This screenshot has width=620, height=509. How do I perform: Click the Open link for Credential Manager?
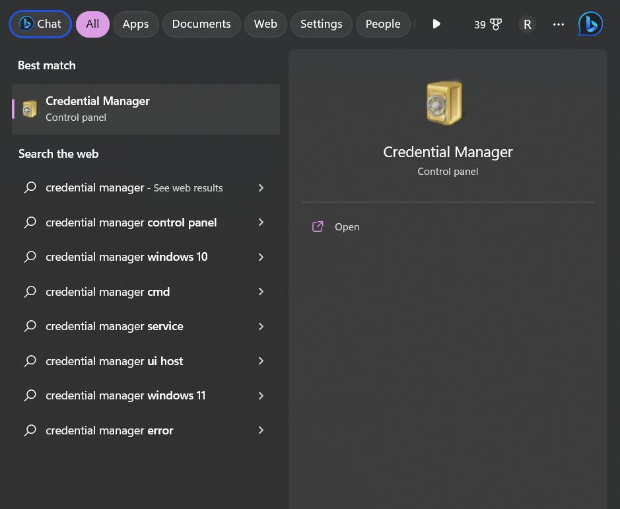click(x=347, y=226)
